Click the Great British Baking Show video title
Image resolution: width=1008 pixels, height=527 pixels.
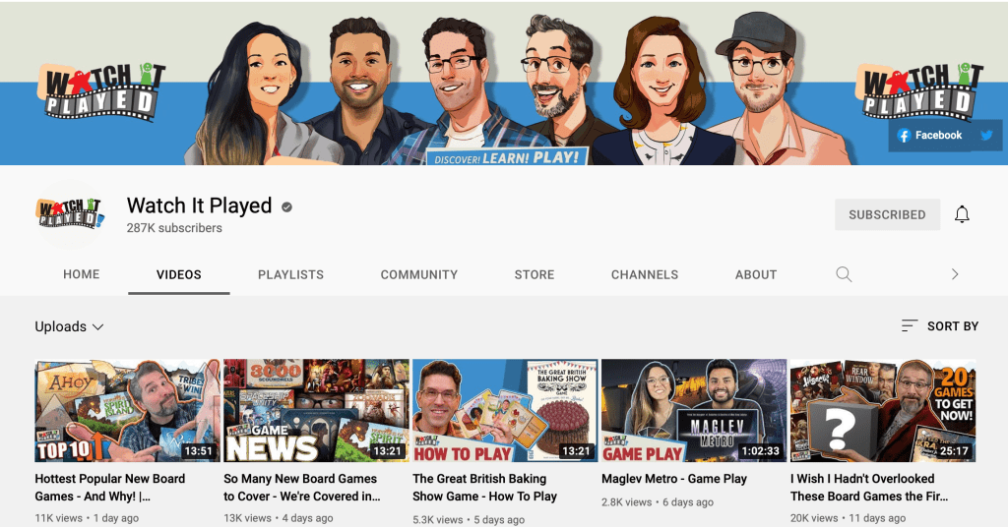pyautogui.click(x=485, y=488)
